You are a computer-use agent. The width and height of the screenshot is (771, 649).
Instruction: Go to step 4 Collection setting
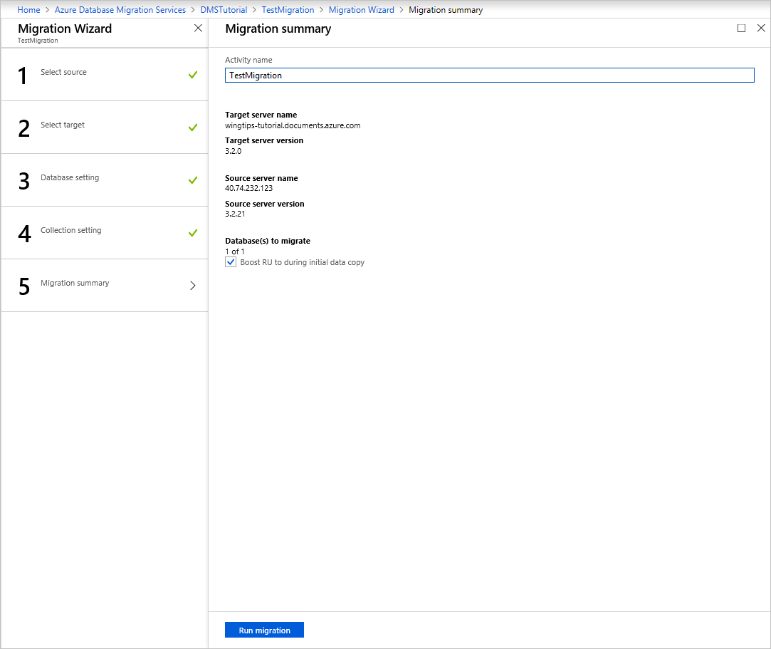click(x=104, y=233)
